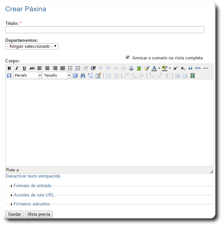Open find with the binoculars icon

(x=83, y=75)
